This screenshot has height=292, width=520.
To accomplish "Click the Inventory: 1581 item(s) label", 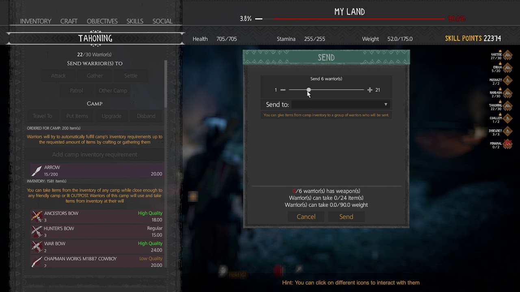I will click(47, 181).
